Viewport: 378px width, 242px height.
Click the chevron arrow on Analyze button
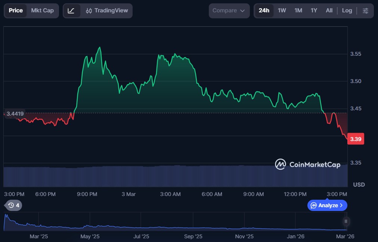(341, 205)
